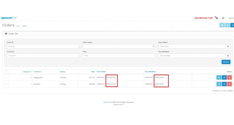Click the print invoice button
234x125 pixels.
(227, 25)
